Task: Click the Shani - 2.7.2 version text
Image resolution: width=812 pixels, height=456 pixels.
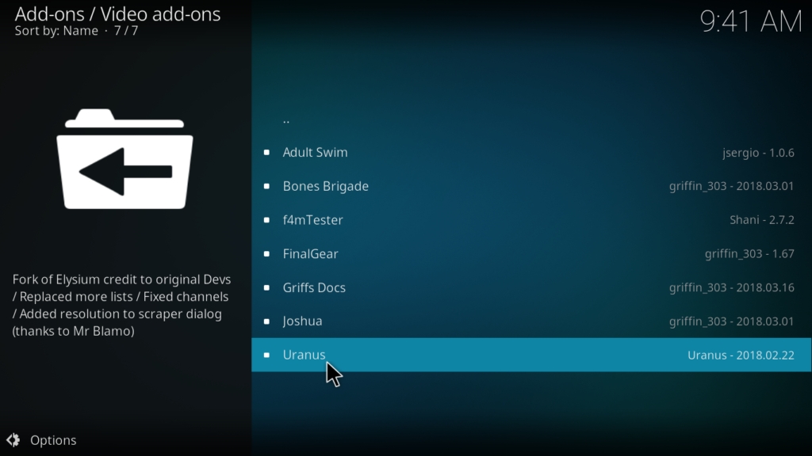Action: 762,220
